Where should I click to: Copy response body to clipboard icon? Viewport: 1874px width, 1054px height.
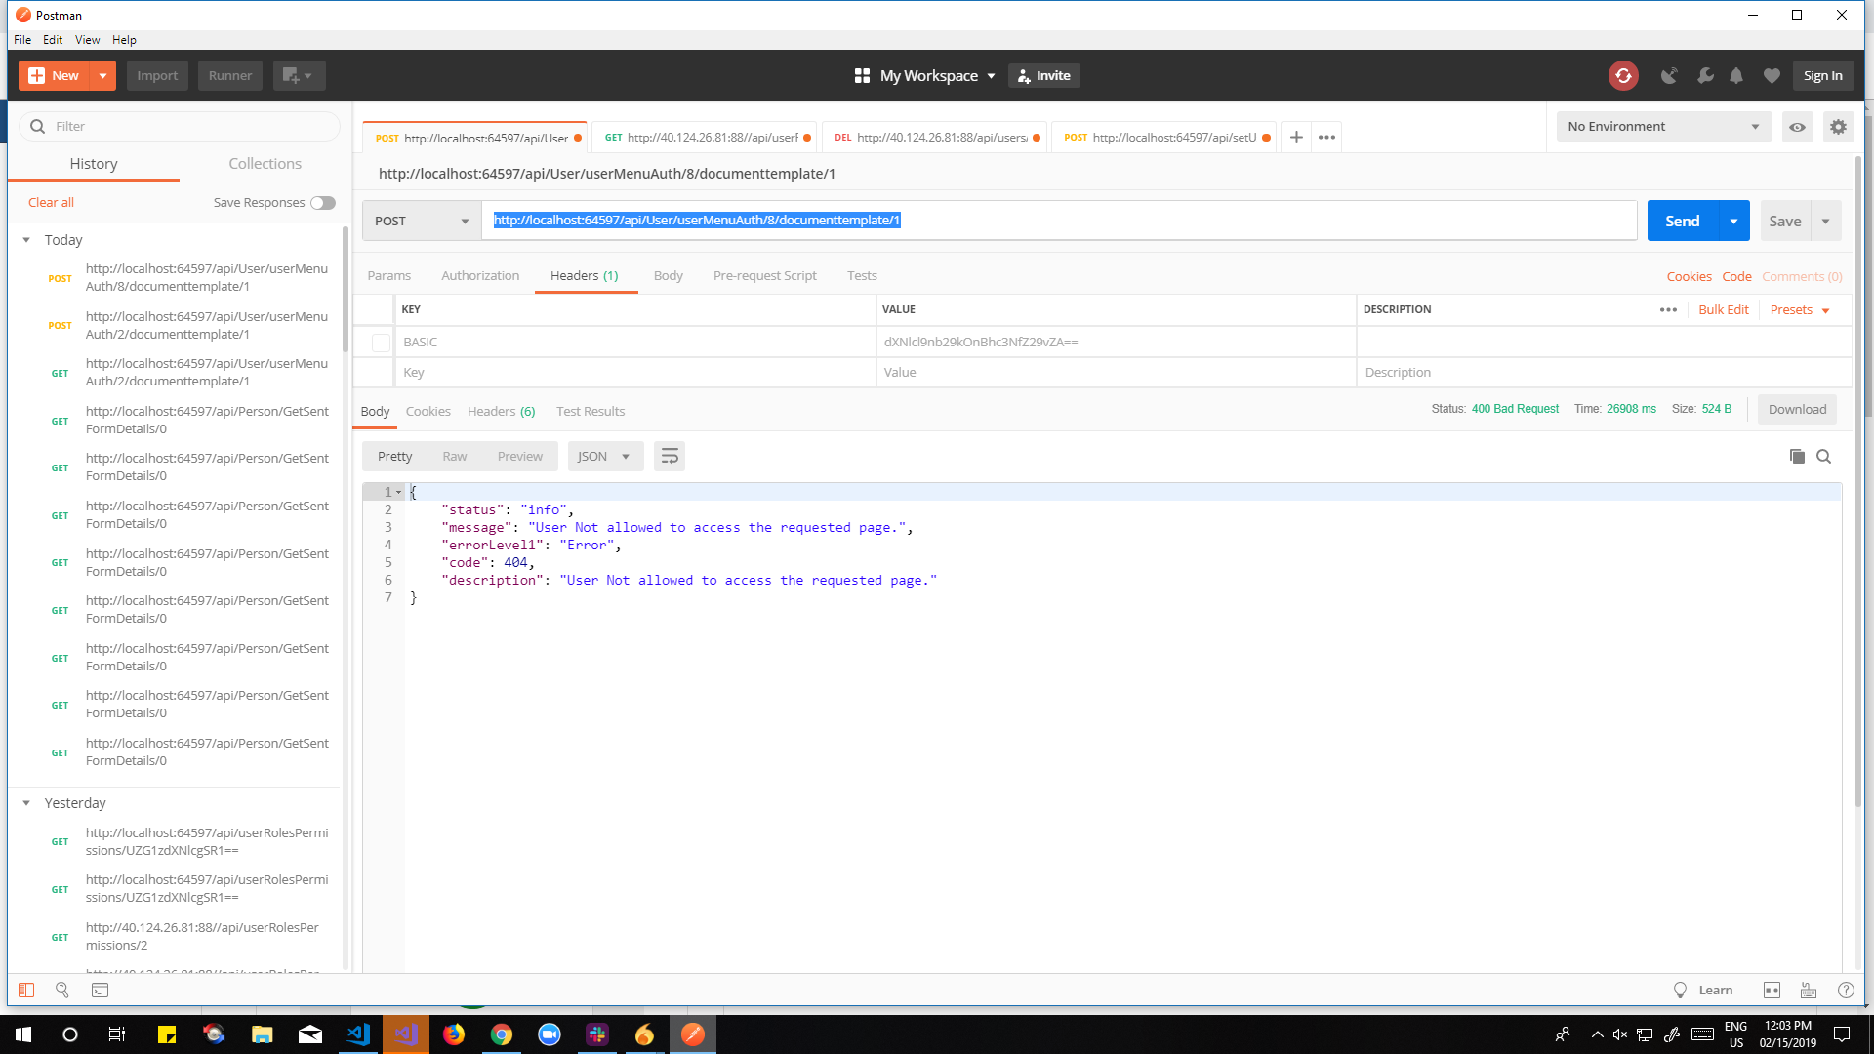click(1797, 457)
